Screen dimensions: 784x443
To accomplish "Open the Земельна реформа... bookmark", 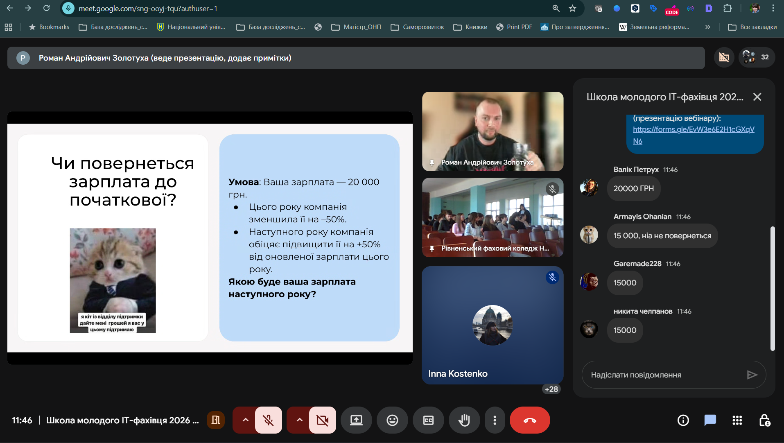I will [654, 27].
